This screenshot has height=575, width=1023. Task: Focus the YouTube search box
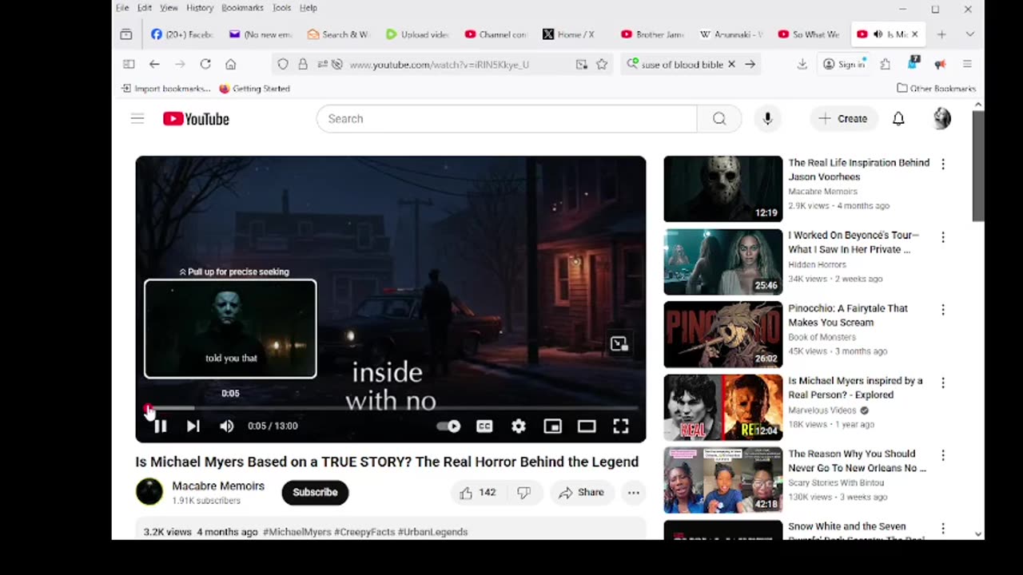(x=507, y=119)
